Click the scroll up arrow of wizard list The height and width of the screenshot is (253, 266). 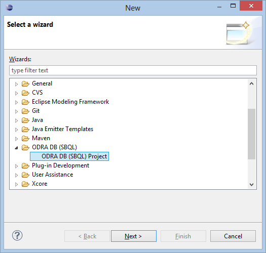coord(251,83)
